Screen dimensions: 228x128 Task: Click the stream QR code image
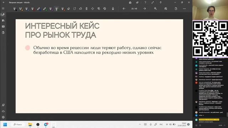click(x=210, y=39)
